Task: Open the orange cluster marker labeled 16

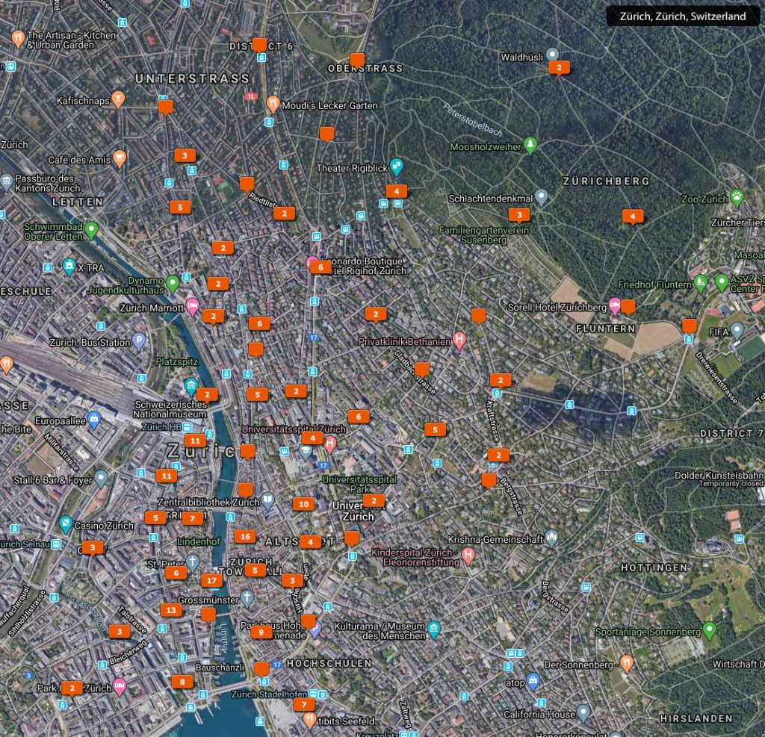Action: point(244,536)
